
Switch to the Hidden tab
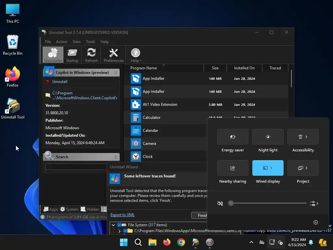(x=90, y=209)
